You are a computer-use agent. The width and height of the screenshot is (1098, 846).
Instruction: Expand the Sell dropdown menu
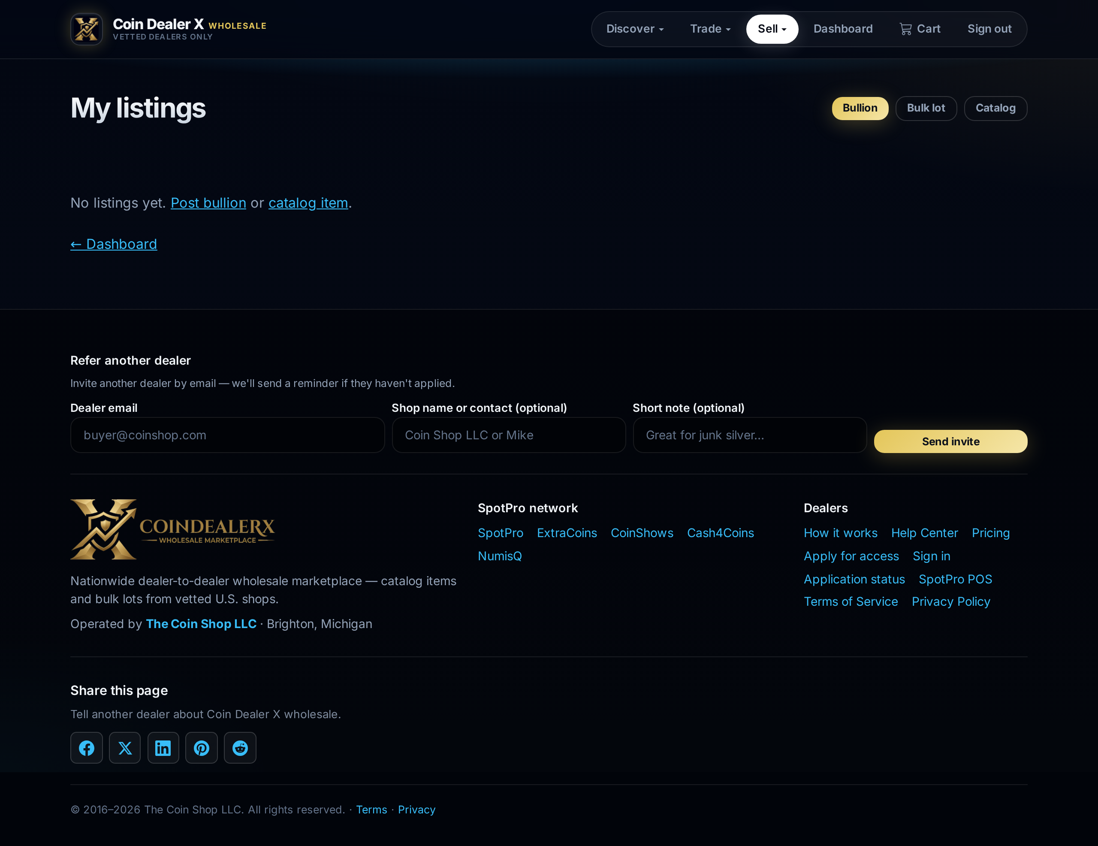point(772,29)
